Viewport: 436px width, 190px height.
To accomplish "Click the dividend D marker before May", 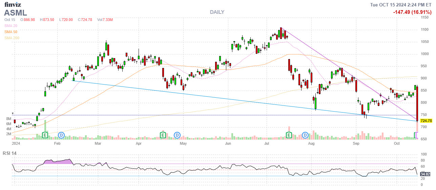I will [x=177, y=135].
